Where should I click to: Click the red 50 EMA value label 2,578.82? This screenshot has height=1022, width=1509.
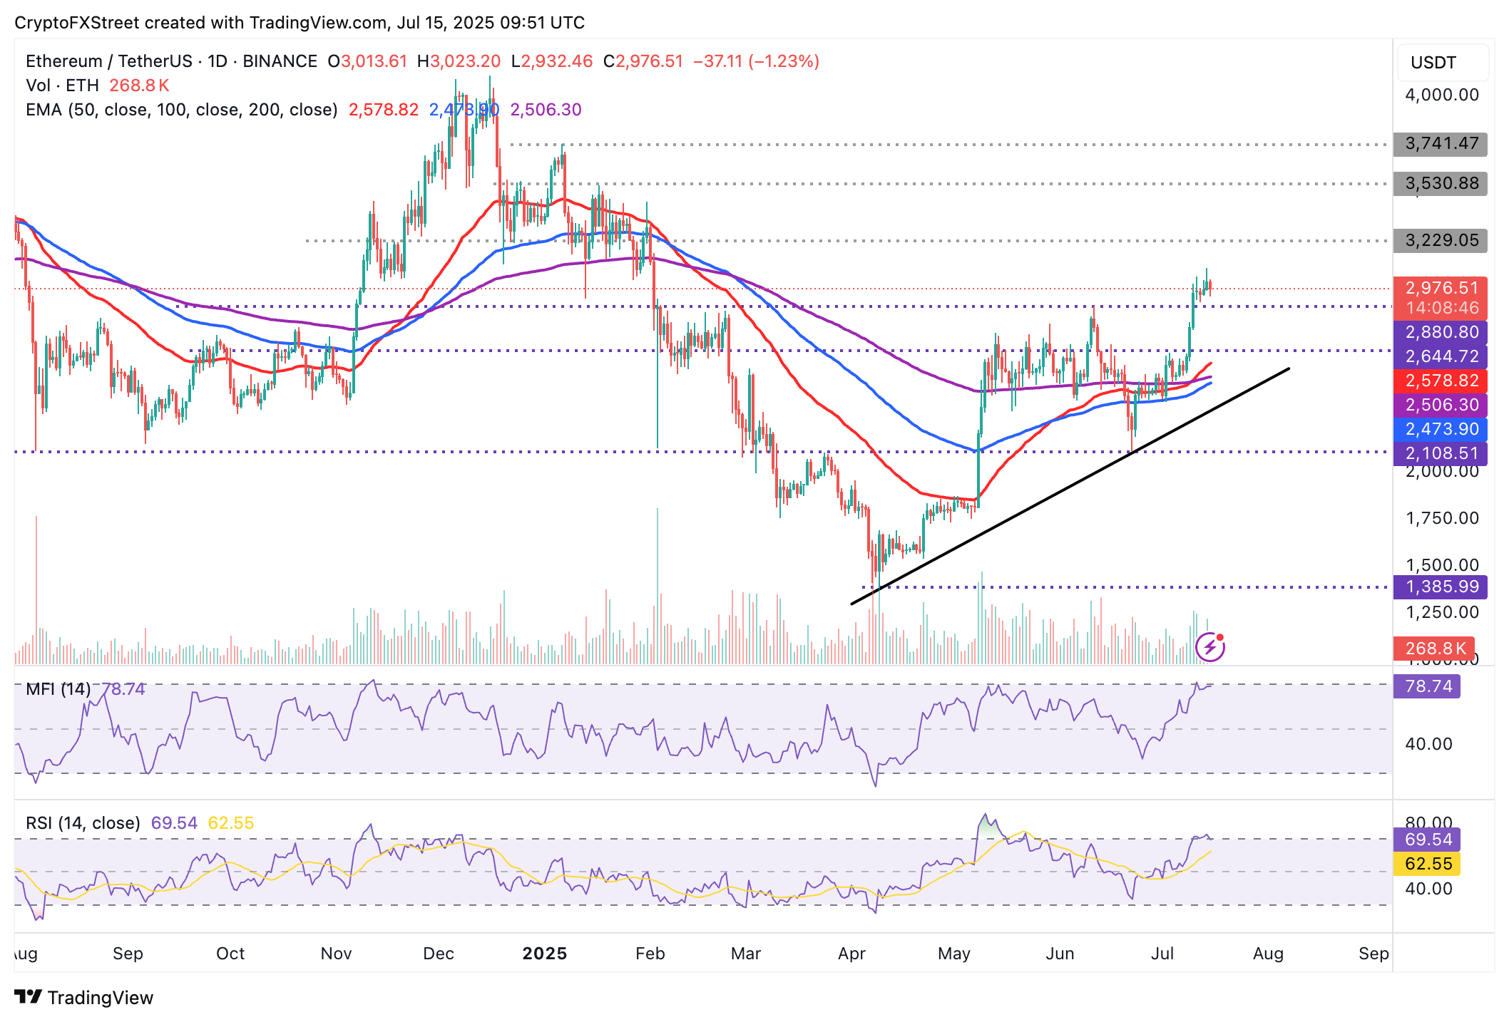pos(1441,381)
